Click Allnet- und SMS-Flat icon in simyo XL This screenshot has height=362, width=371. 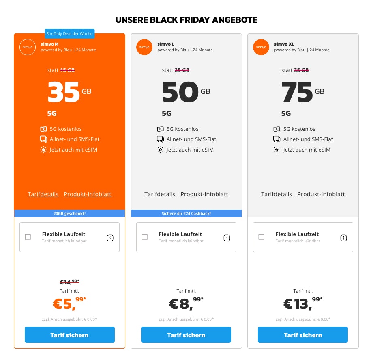point(277,139)
